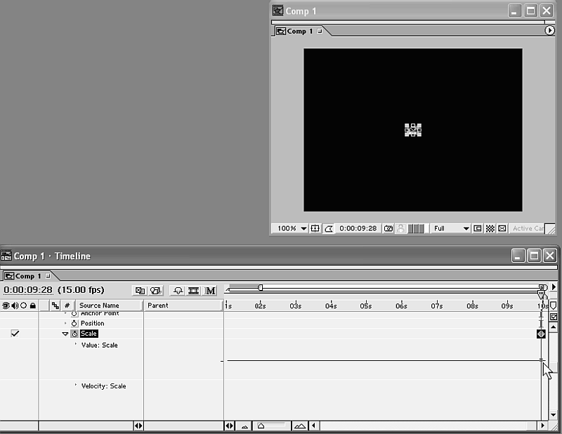The height and width of the screenshot is (434, 562).
Task: Click the timeline zoom-in mountains icon
Action: [x=300, y=426]
